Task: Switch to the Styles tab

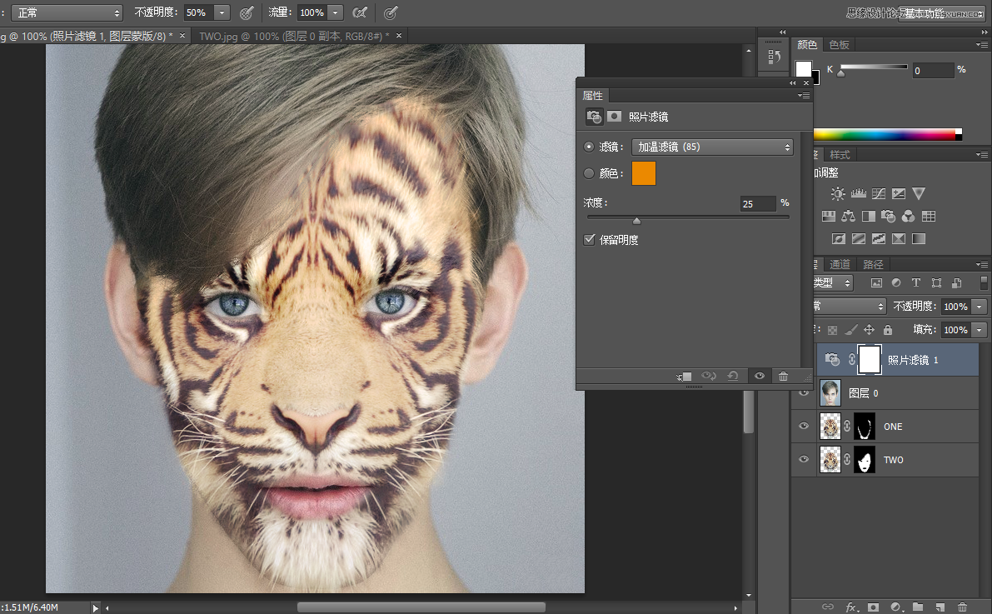Action: [840, 154]
